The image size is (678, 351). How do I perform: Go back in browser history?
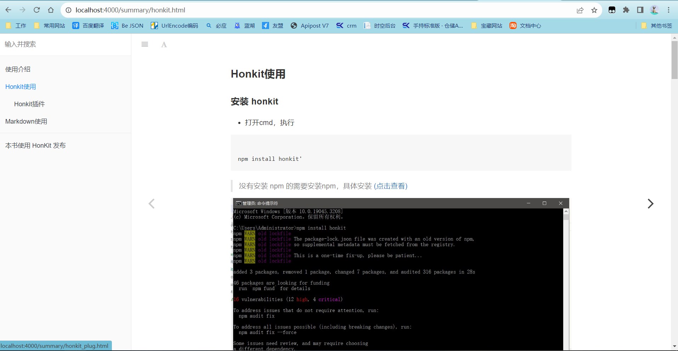click(x=8, y=10)
